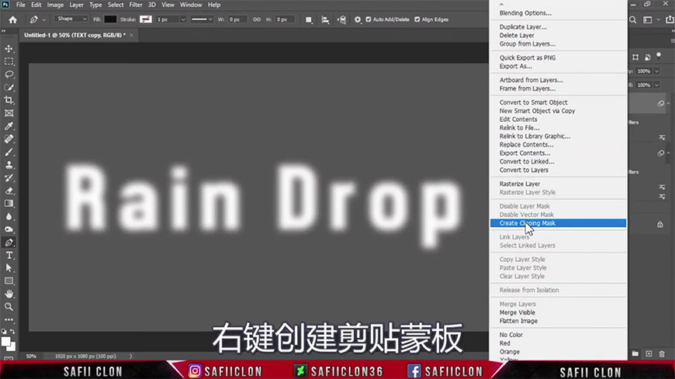Image resolution: width=675 pixels, height=379 pixels.
Task: Select the Eraser tool
Action: click(x=9, y=191)
